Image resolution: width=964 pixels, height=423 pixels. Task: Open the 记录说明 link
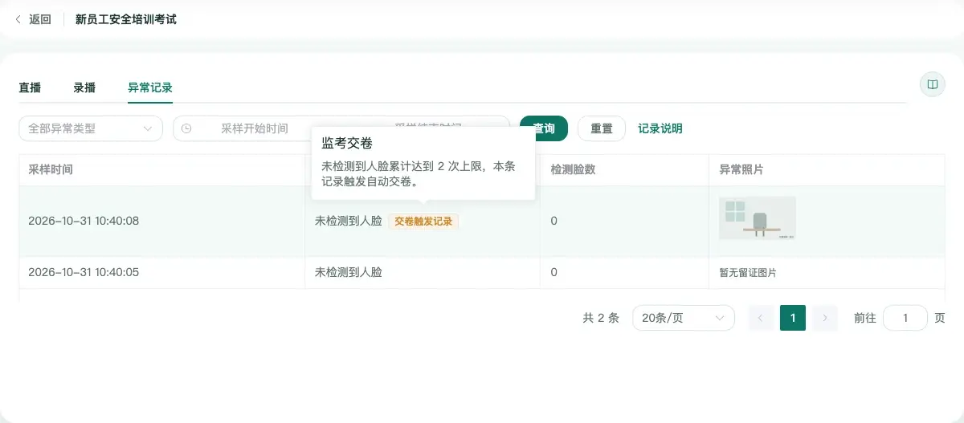(x=660, y=128)
